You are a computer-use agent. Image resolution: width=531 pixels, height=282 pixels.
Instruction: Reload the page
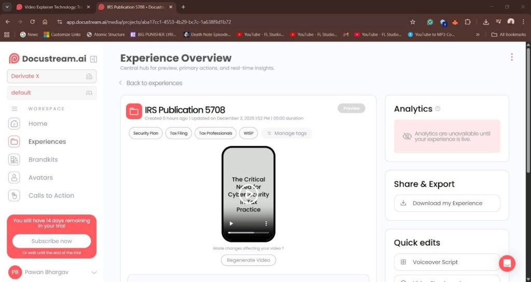32,22
